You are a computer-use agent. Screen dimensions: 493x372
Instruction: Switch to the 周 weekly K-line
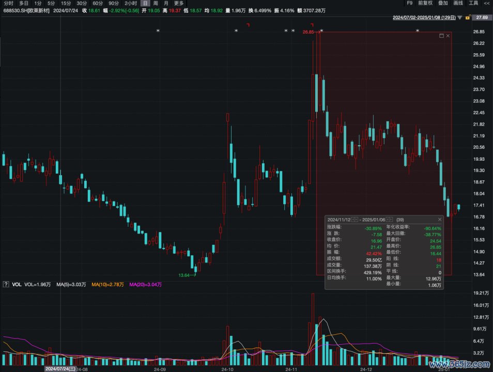point(156,3)
